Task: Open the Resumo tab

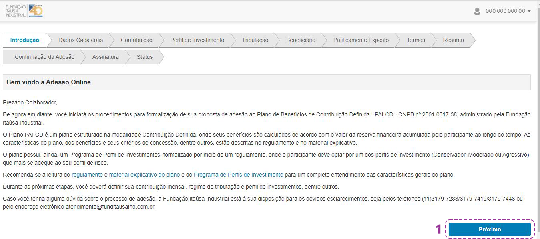Action: point(453,40)
